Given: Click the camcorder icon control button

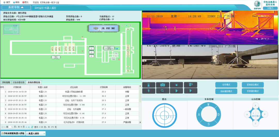Looking at the screenshot, I should point(191,85).
